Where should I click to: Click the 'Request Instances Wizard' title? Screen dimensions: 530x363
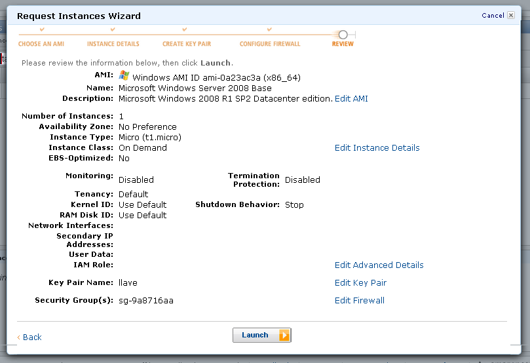[x=79, y=16]
